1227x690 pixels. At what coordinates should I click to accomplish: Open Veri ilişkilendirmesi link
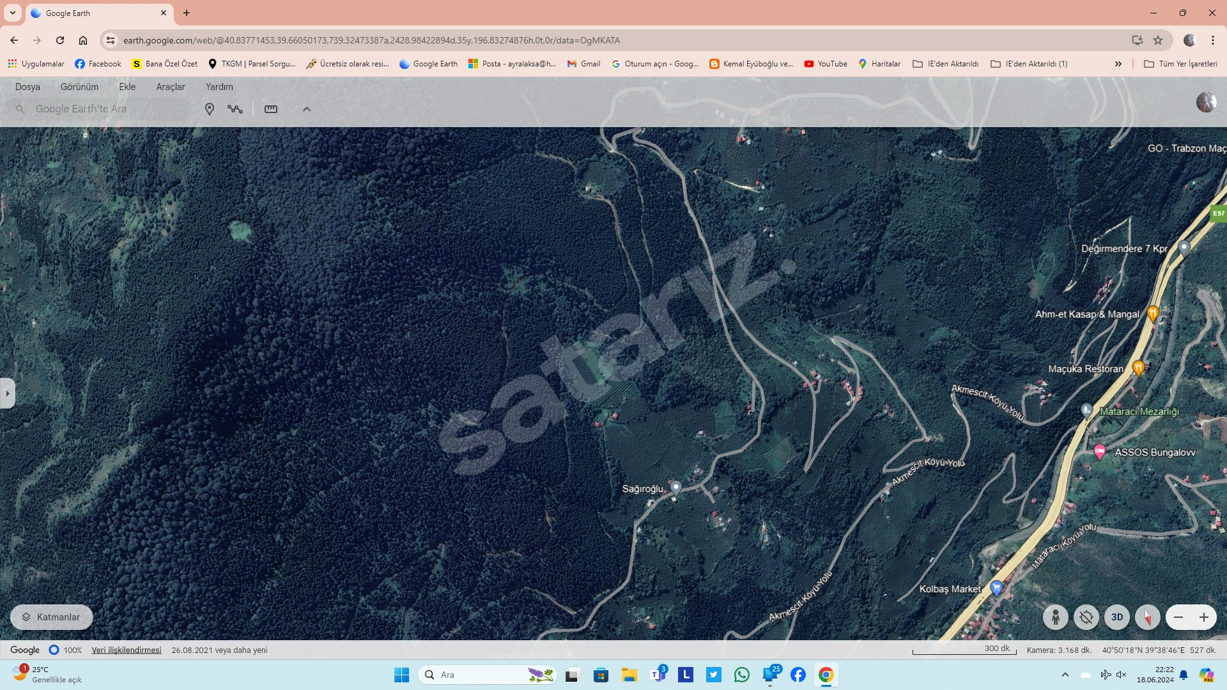127,650
